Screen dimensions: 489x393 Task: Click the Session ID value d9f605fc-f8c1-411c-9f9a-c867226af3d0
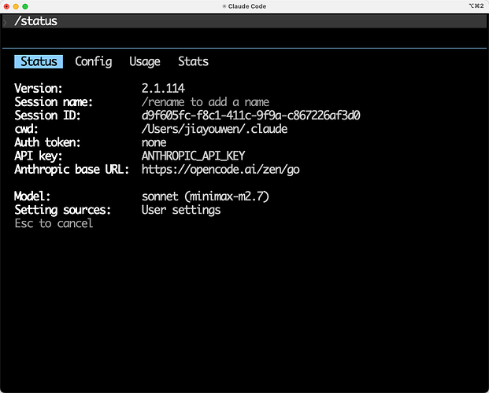pos(250,116)
